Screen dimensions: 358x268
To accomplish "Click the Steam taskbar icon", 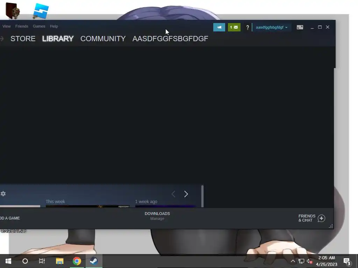I will pos(94,261).
